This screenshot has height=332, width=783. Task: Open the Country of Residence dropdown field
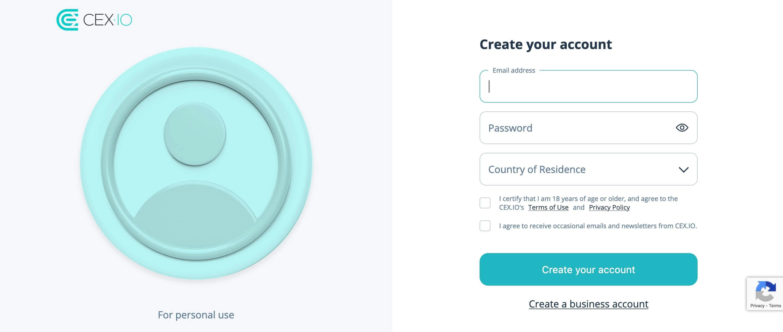point(588,169)
